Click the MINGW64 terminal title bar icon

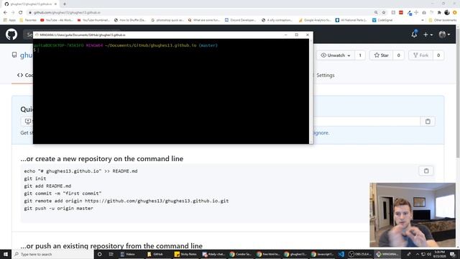click(37, 35)
